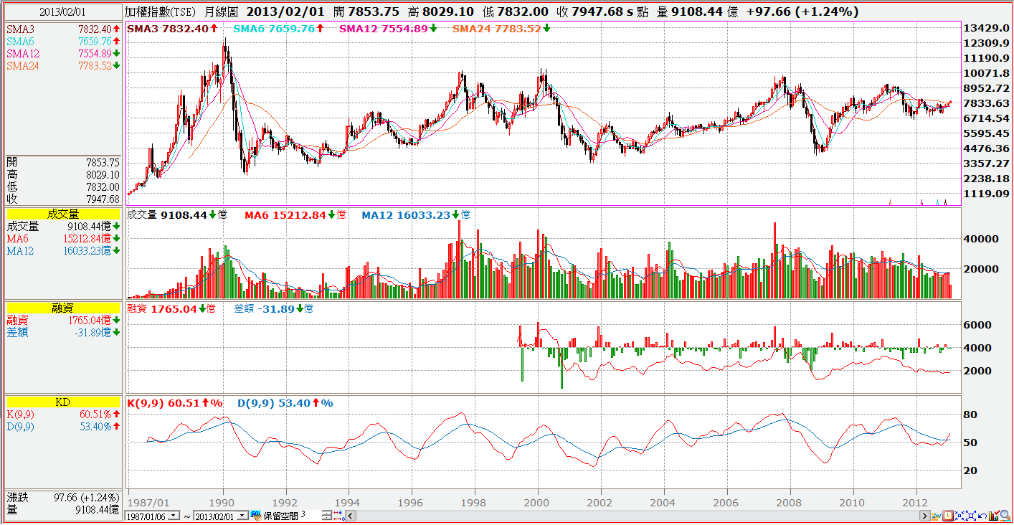Click sidebar 融資 1765.04億 row
This screenshot has height=525, width=1014.
[63, 320]
